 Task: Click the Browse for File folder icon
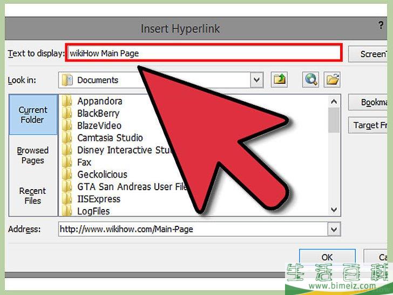[332, 80]
